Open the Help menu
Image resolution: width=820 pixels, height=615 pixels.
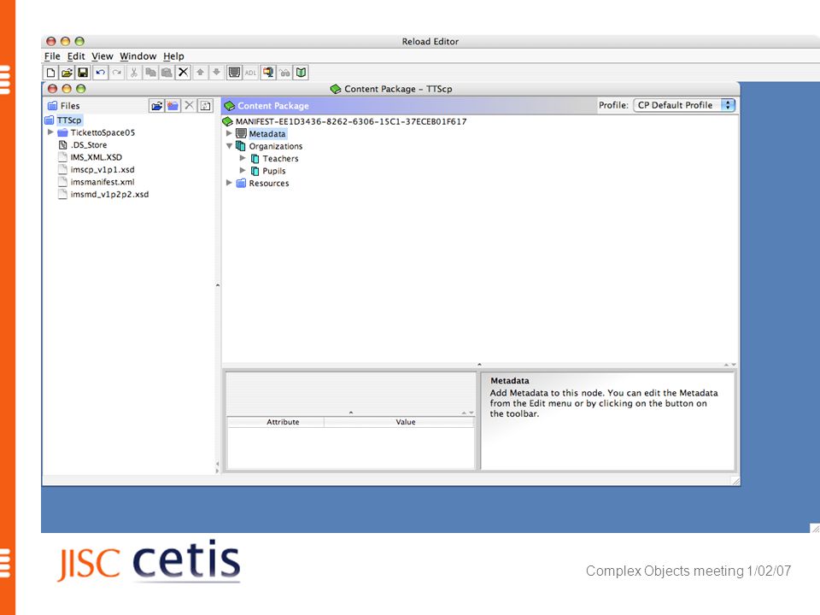tap(173, 56)
